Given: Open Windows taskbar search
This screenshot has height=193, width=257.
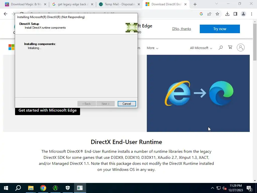Looking at the screenshot, I should tap(18, 188).
